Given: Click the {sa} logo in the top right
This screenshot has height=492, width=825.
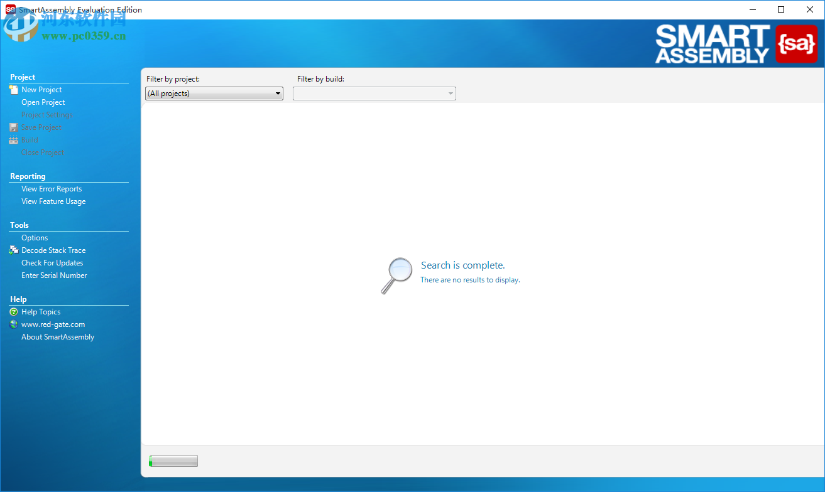Looking at the screenshot, I should tap(797, 44).
